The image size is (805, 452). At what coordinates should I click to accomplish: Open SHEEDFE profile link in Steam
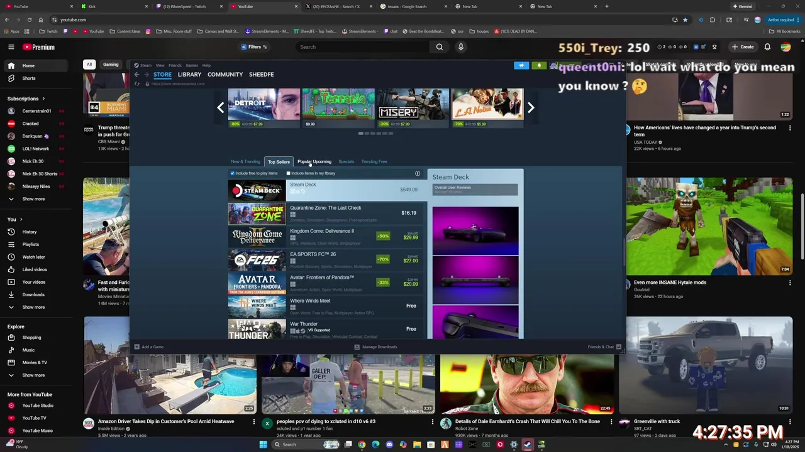pyautogui.click(x=261, y=75)
